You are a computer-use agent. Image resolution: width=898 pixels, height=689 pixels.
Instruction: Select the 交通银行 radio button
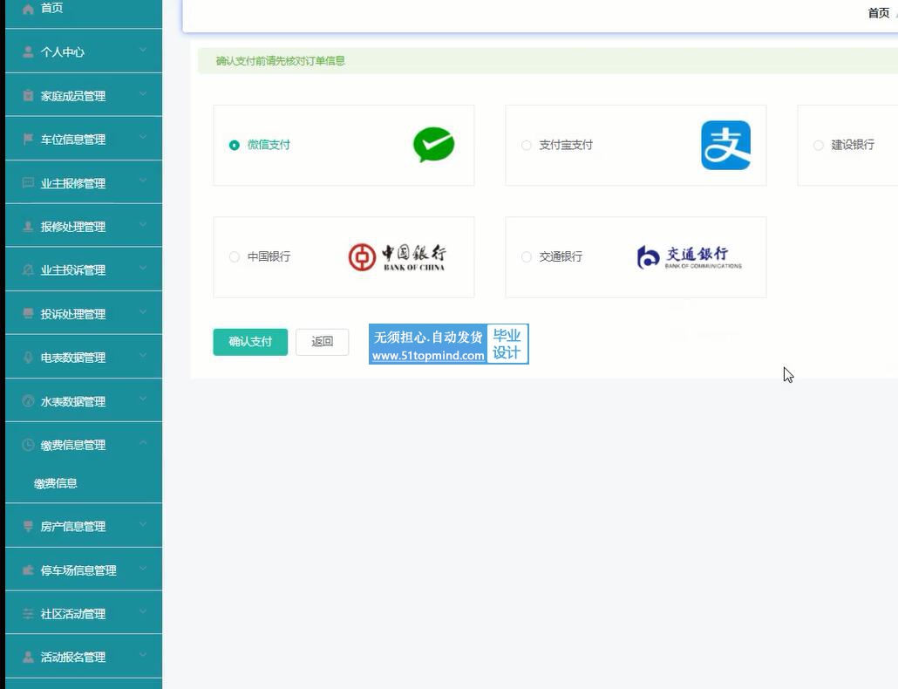527,256
